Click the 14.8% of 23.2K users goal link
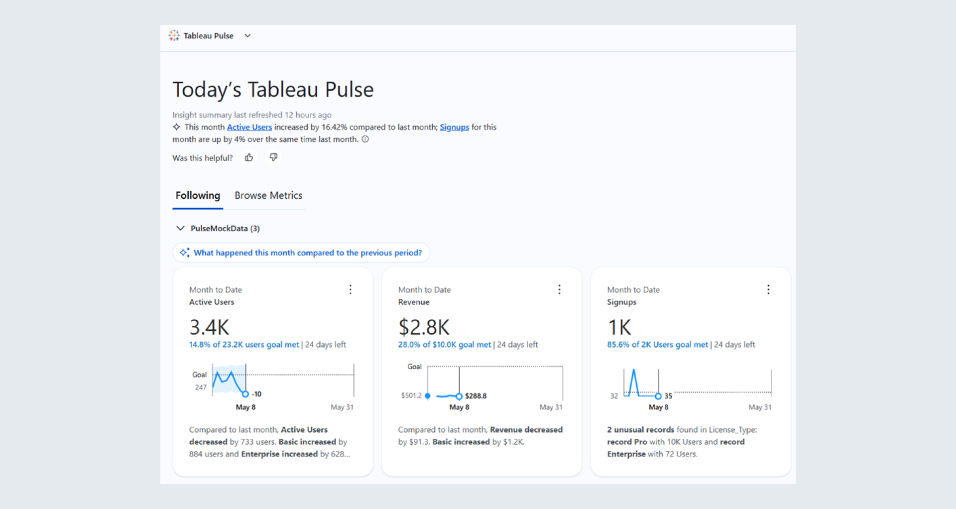 (x=244, y=345)
